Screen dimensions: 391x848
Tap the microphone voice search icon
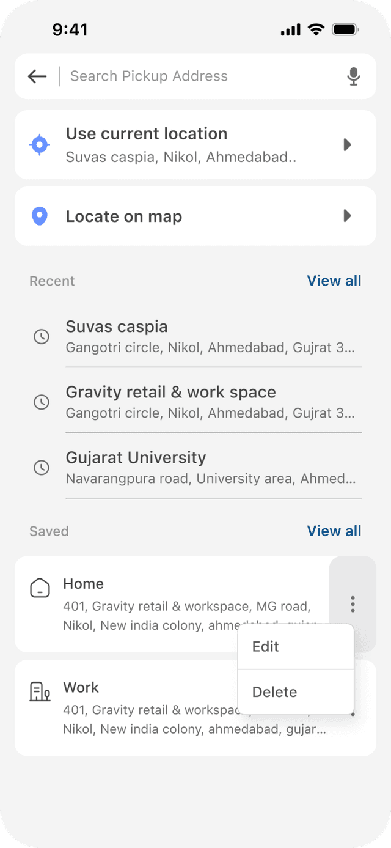pyautogui.click(x=353, y=76)
